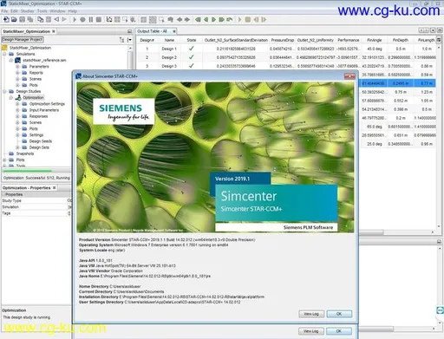Click the stop square toolbar icon
The height and width of the screenshot is (339, 444).
click(x=99, y=19)
